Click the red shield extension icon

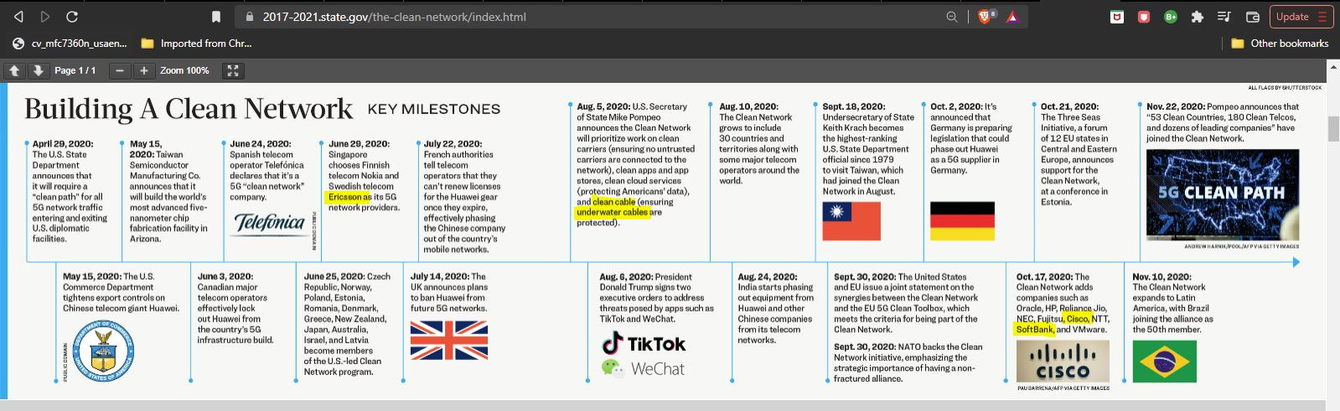(1144, 17)
